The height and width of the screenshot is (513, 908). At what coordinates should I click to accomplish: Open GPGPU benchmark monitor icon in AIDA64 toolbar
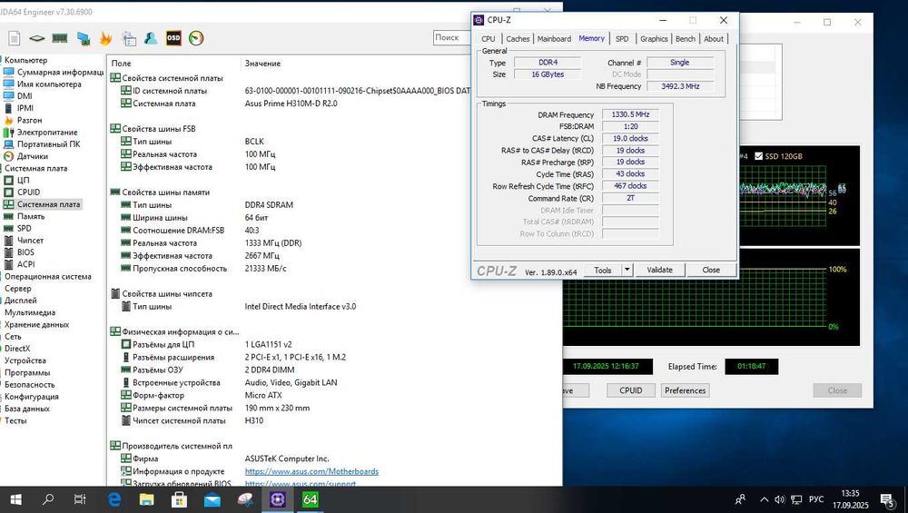[84, 38]
